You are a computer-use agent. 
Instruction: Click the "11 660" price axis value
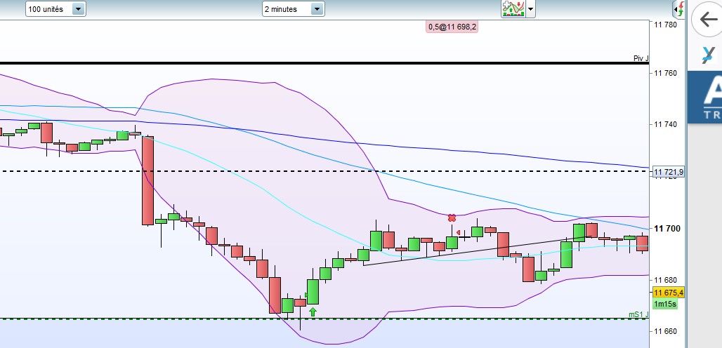(x=666, y=331)
